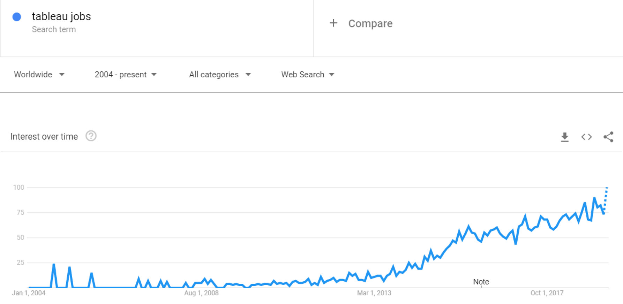Click the Compare option to add a term
The height and width of the screenshot is (304, 623).
pos(370,23)
